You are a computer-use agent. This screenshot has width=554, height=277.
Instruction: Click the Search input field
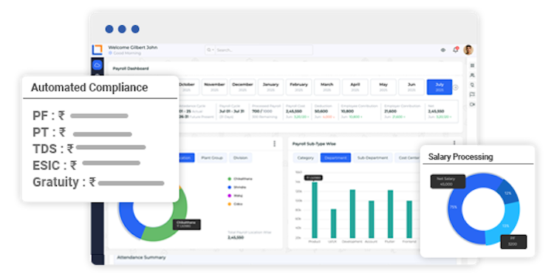[x=264, y=50]
